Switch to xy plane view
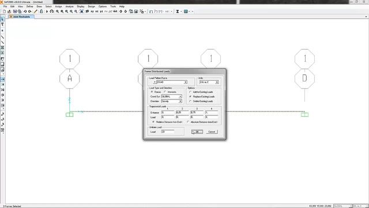The image size is (369, 208). 92,12
